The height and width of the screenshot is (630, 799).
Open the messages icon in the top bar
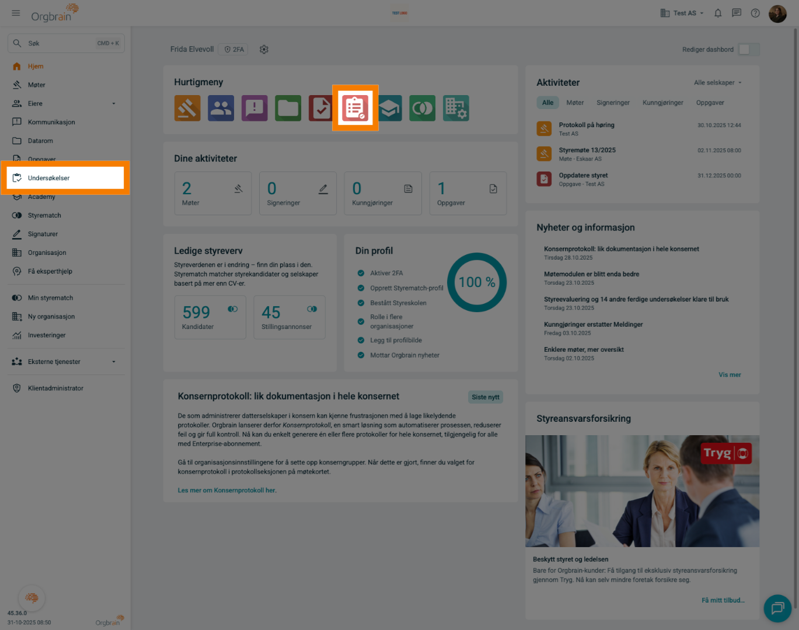click(737, 13)
